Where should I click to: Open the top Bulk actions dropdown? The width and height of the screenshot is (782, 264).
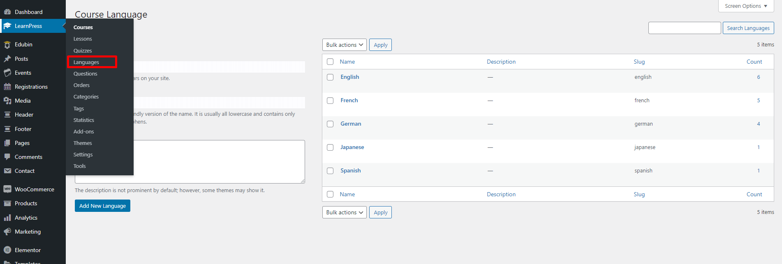[344, 45]
